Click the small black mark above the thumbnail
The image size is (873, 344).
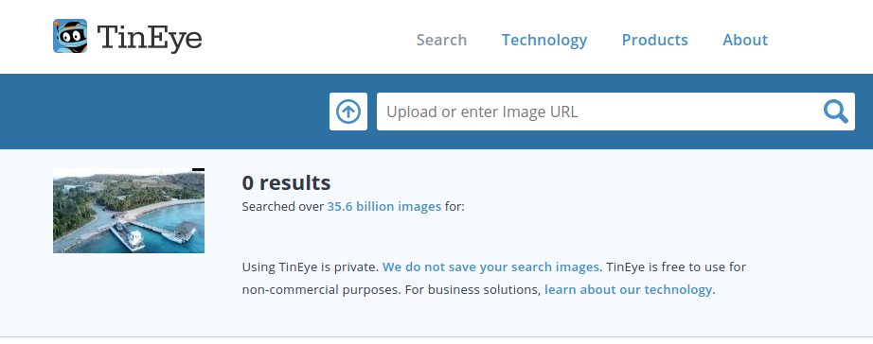[198, 169]
